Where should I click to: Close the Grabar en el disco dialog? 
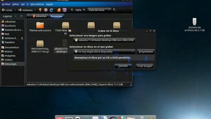click(x=154, y=31)
